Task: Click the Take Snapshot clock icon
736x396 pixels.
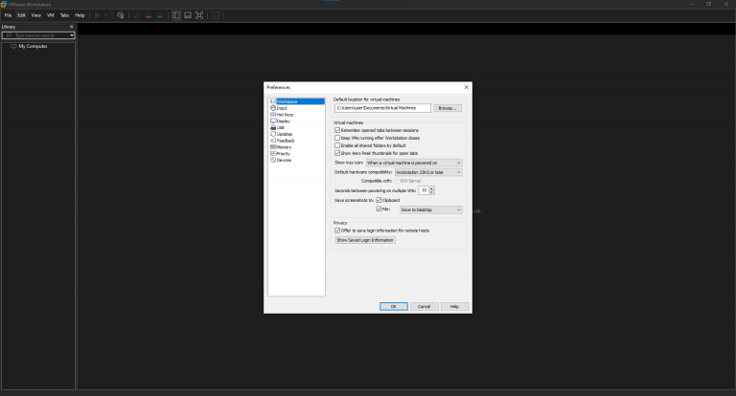Action: coord(137,15)
